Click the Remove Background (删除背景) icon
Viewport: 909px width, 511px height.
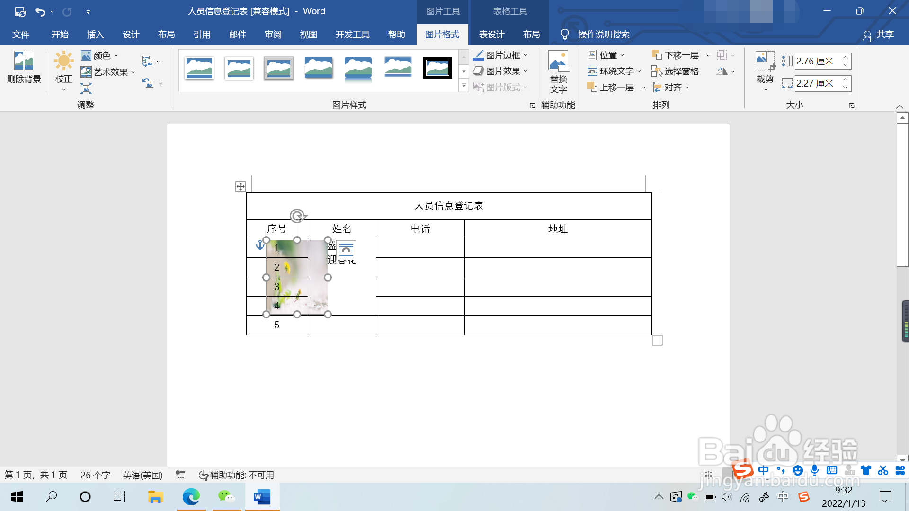click(24, 61)
